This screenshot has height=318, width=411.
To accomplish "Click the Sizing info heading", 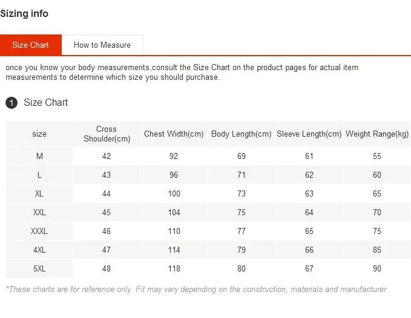I will 24,14.
